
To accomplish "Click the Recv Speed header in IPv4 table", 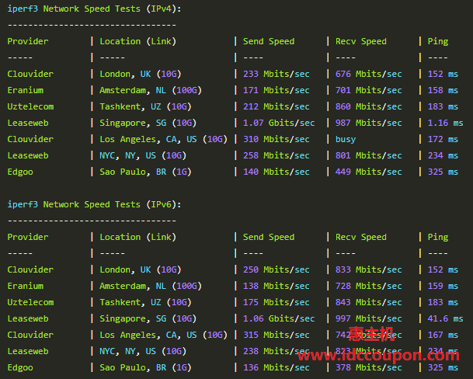I will 361,41.
